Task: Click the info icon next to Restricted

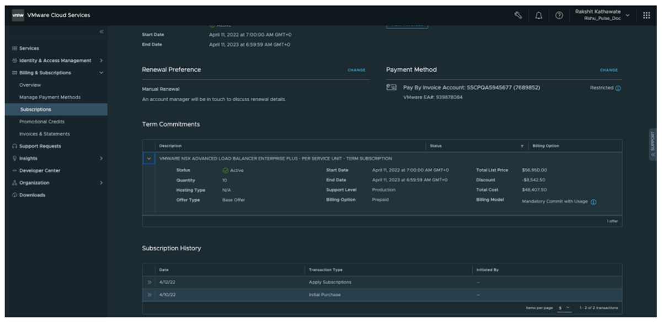Action: point(618,88)
